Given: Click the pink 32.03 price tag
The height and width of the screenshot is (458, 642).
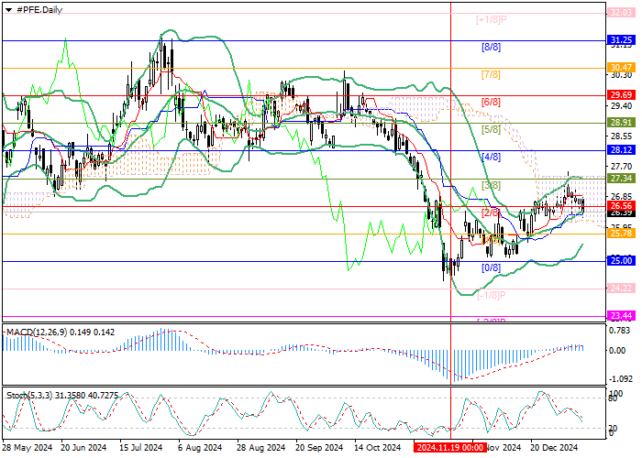Looking at the screenshot, I should coord(621,14).
